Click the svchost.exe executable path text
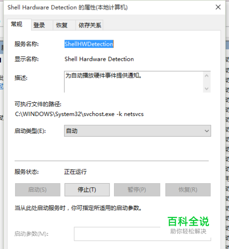This screenshot has width=229, height=249. coord(79,114)
